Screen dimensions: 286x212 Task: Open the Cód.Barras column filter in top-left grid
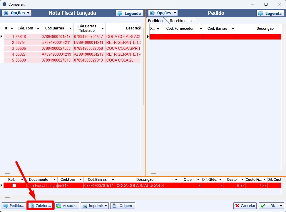pyautogui.click(x=70, y=29)
